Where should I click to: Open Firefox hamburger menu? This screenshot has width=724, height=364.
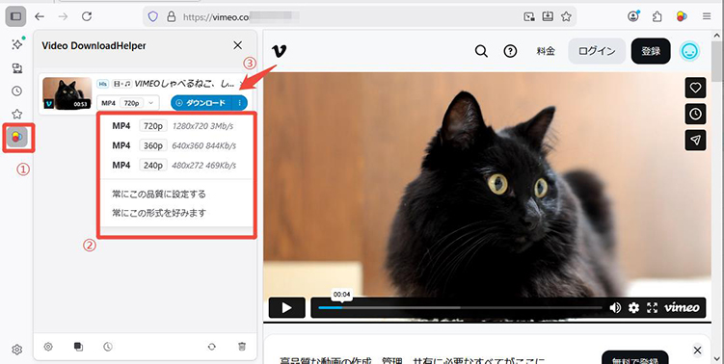[x=707, y=16]
